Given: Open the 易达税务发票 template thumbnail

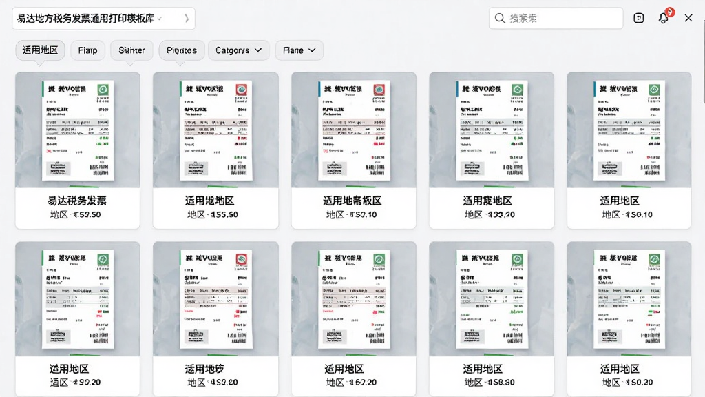Looking at the screenshot, I should [78, 130].
